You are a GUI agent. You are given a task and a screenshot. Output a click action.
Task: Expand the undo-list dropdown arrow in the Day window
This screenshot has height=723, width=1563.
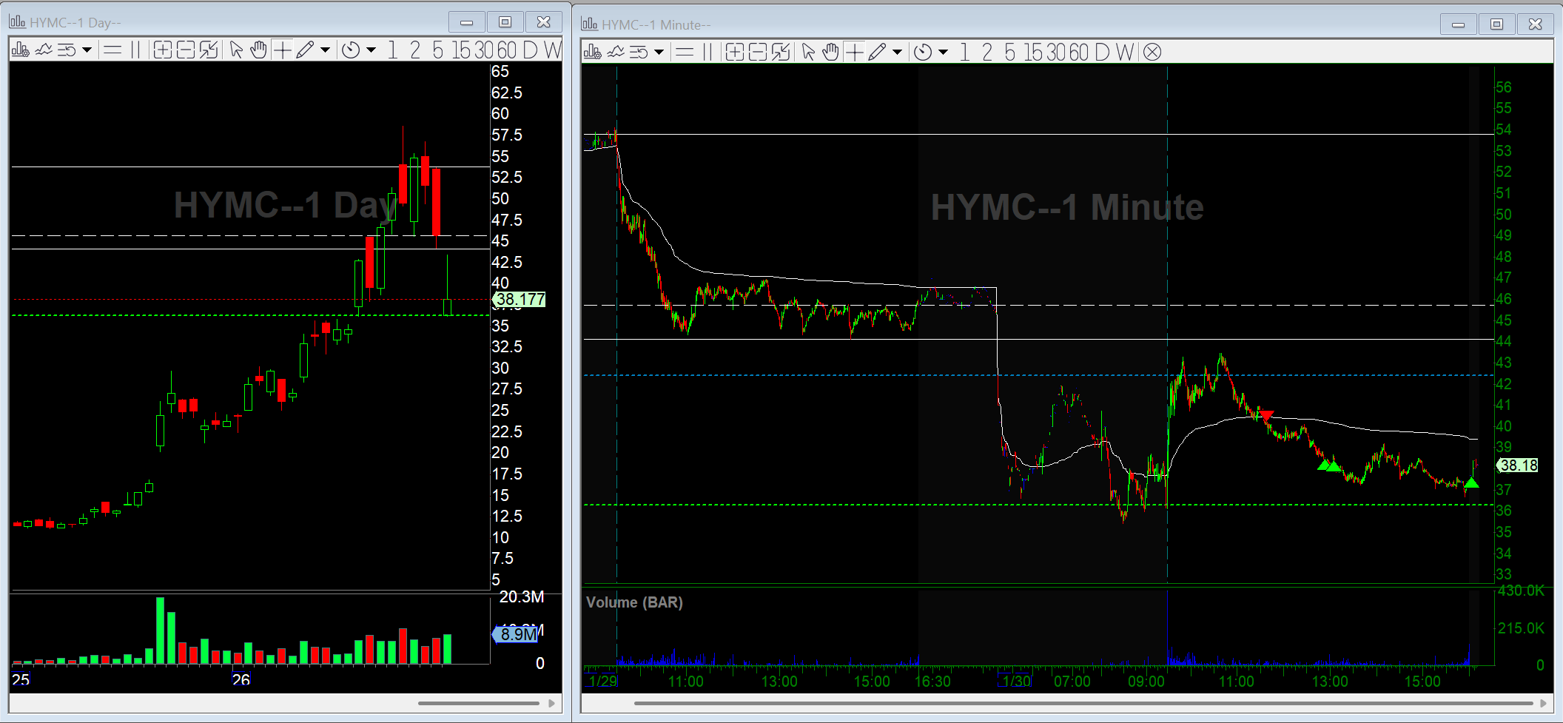point(87,50)
